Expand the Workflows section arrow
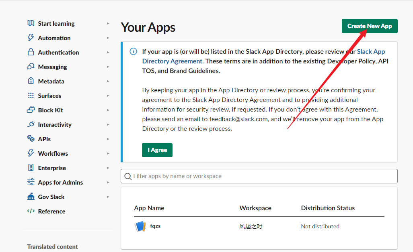The height and width of the screenshot is (252, 413). (x=108, y=154)
